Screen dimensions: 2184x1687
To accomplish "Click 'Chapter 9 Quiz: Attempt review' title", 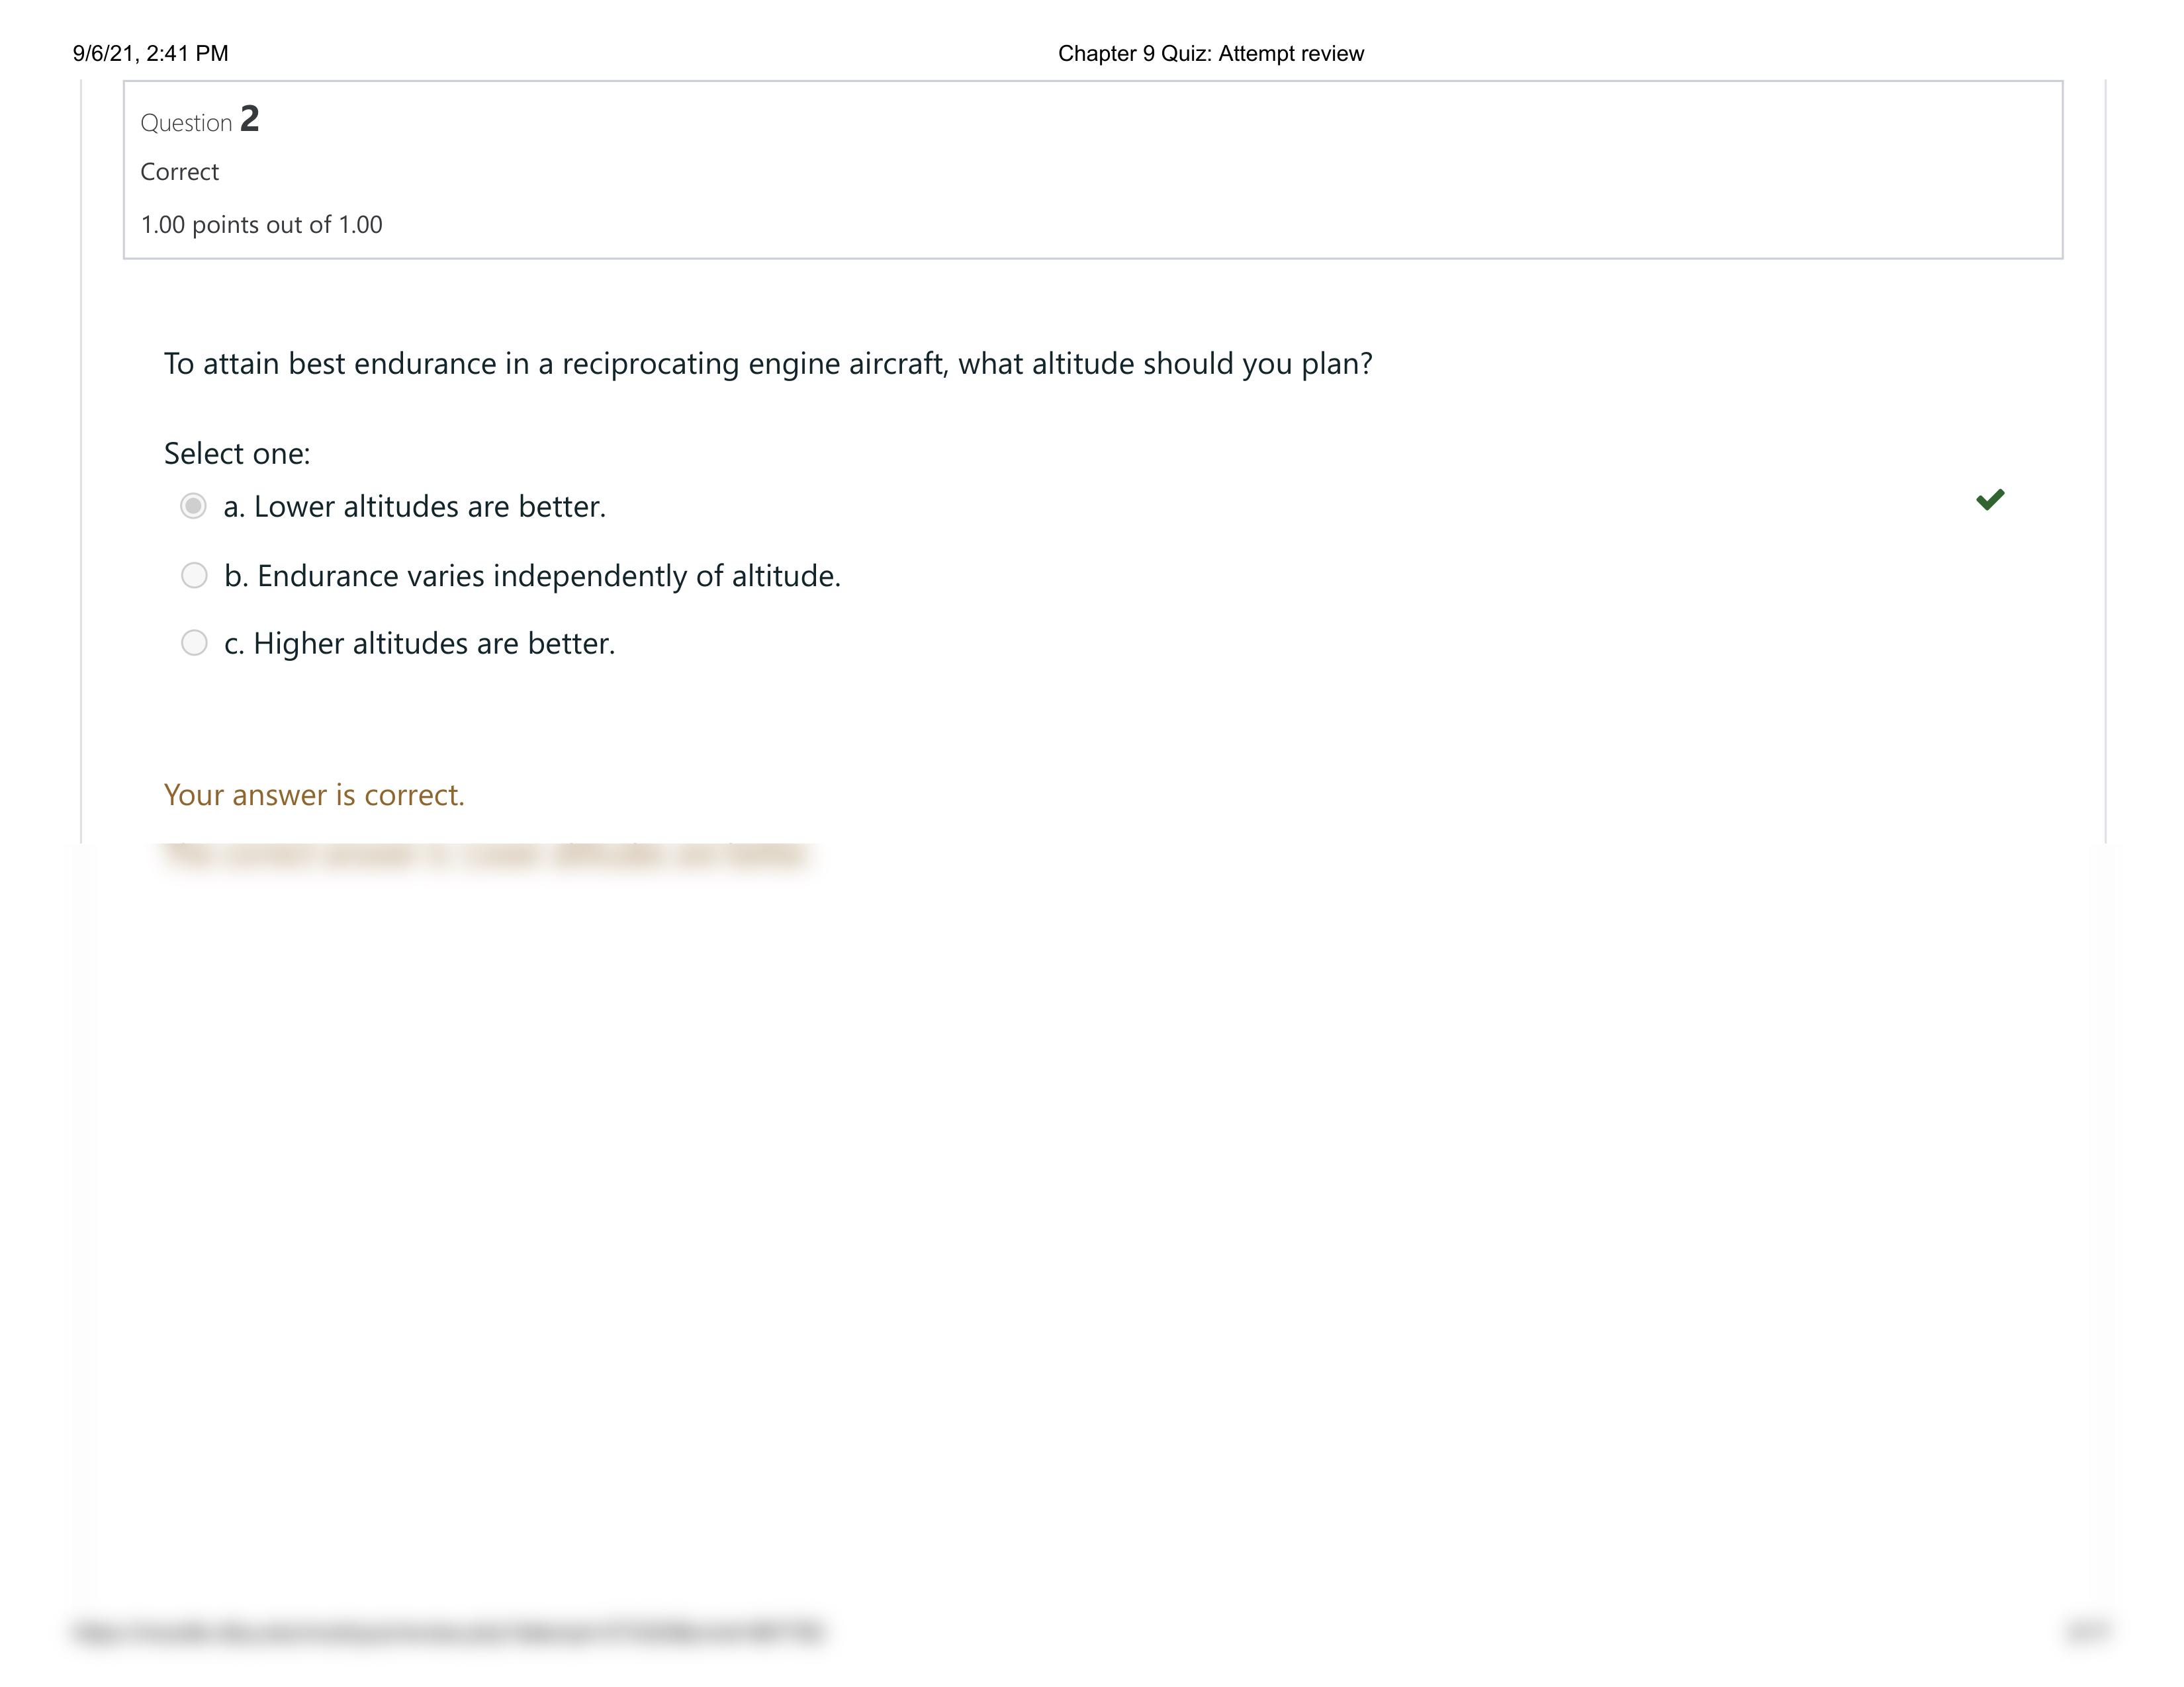I will point(1209,53).
